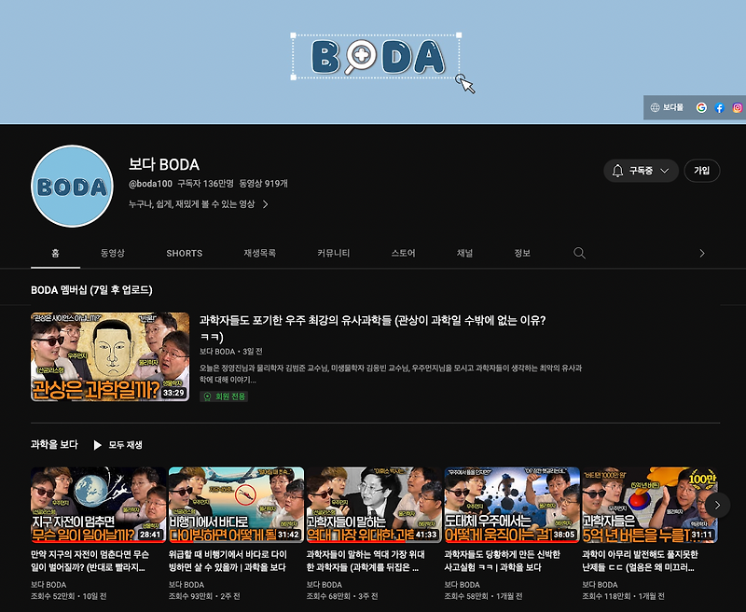This screenshot has width=746, height=612.
Task: Click title 위급할 때 비행기에서 바다로
Action: [228, 561]
